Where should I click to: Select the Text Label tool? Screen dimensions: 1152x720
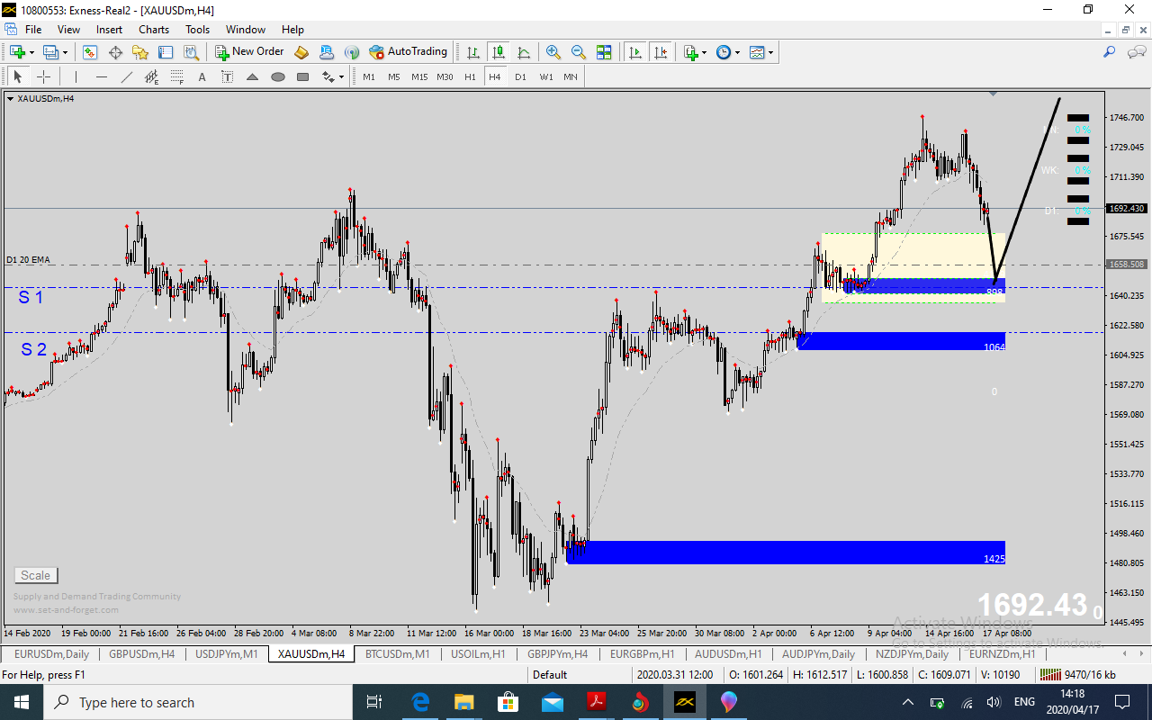(228, 76)
